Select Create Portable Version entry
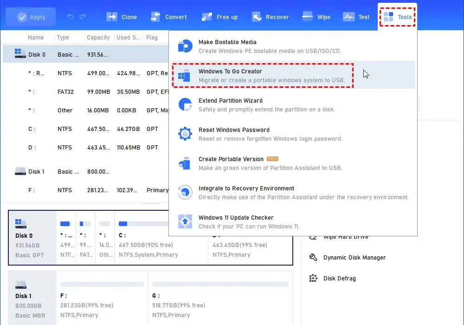 [293, 163]
